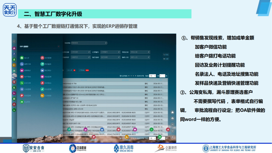Click the scroll-down chevron button on right edge
Screen dimensions: 272x153
coord(173,131)
